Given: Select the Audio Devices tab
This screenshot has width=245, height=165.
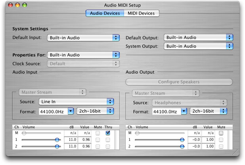Looking at the screenshot, I should tap(105, 13).
